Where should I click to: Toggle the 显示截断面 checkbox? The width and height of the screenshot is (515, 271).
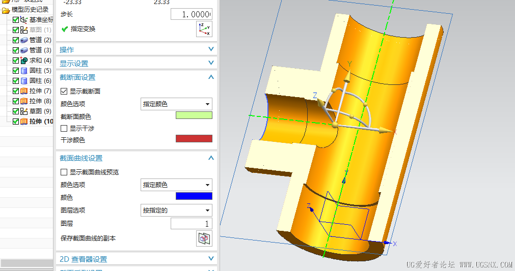coord(64,92)
